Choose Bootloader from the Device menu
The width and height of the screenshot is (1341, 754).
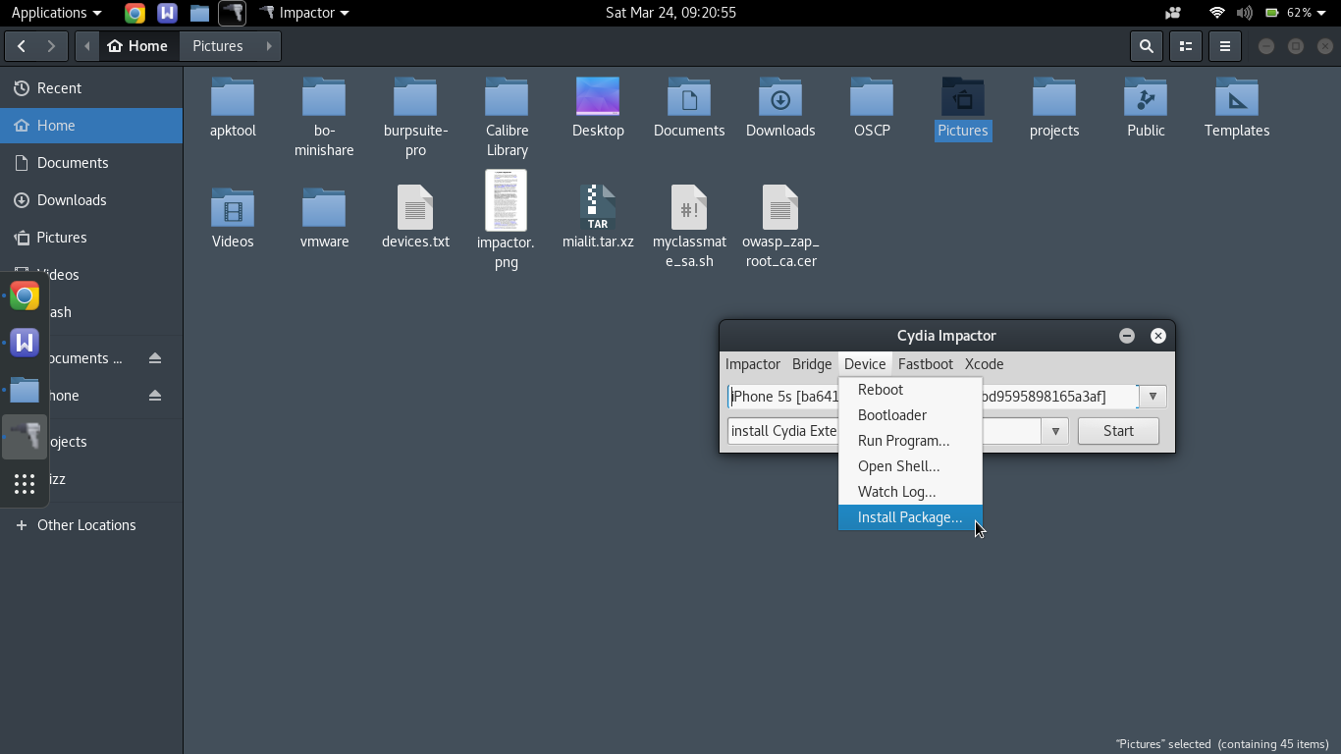(910, 415)
